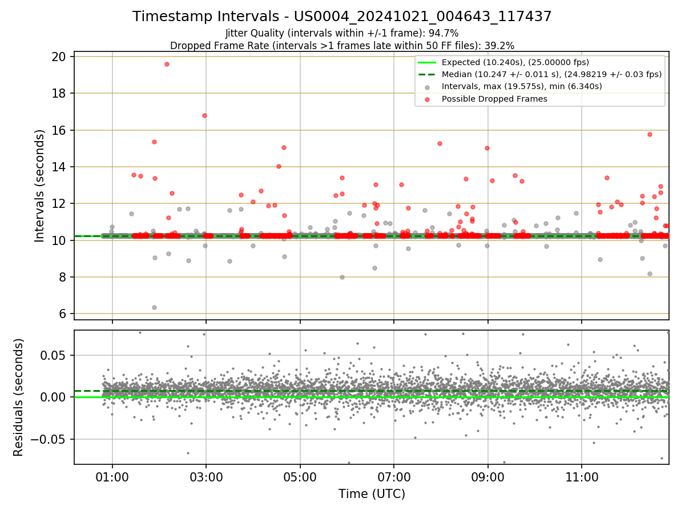The image size is (685, 514).
Task: Click the solid green line sample in legend
Action: 427,62
